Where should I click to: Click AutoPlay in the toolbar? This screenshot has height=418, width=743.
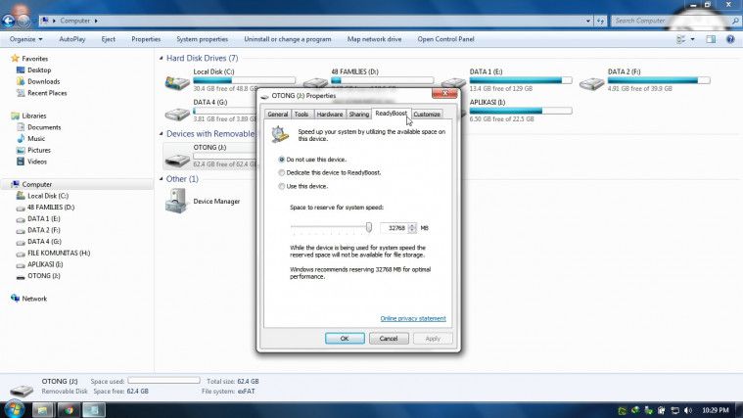pos(72,39)
